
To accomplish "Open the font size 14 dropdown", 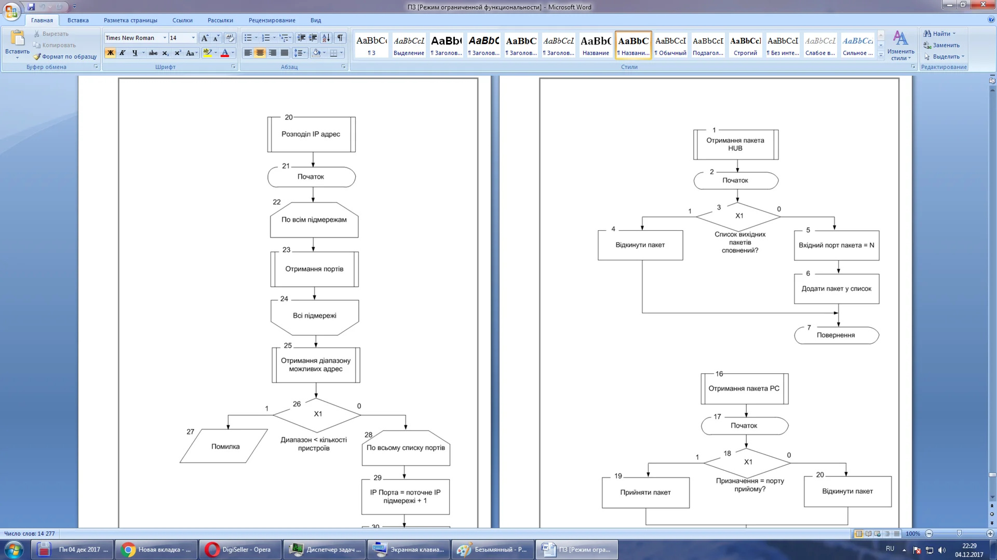I will (x=193, y=38).
